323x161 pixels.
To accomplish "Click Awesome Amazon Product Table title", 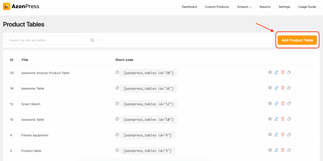I will pos(45,73).
